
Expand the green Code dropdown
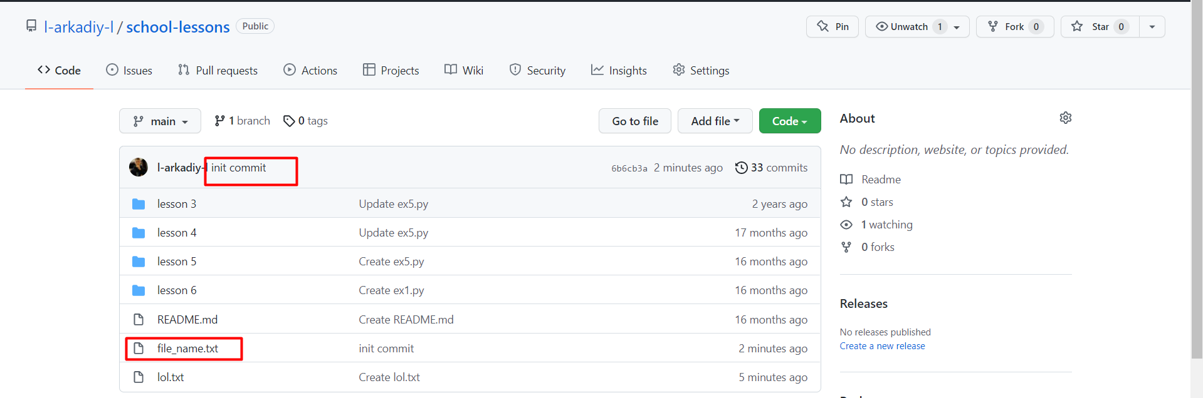789,121
